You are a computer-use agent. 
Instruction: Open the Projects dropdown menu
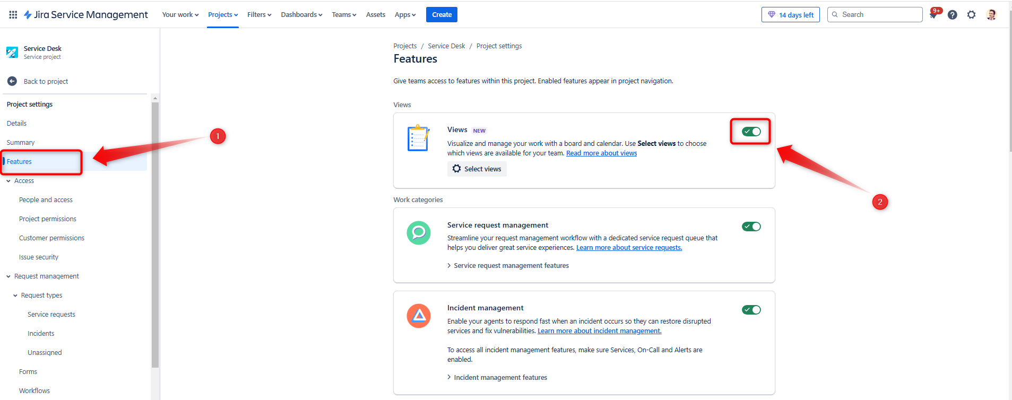coord(223,15)
